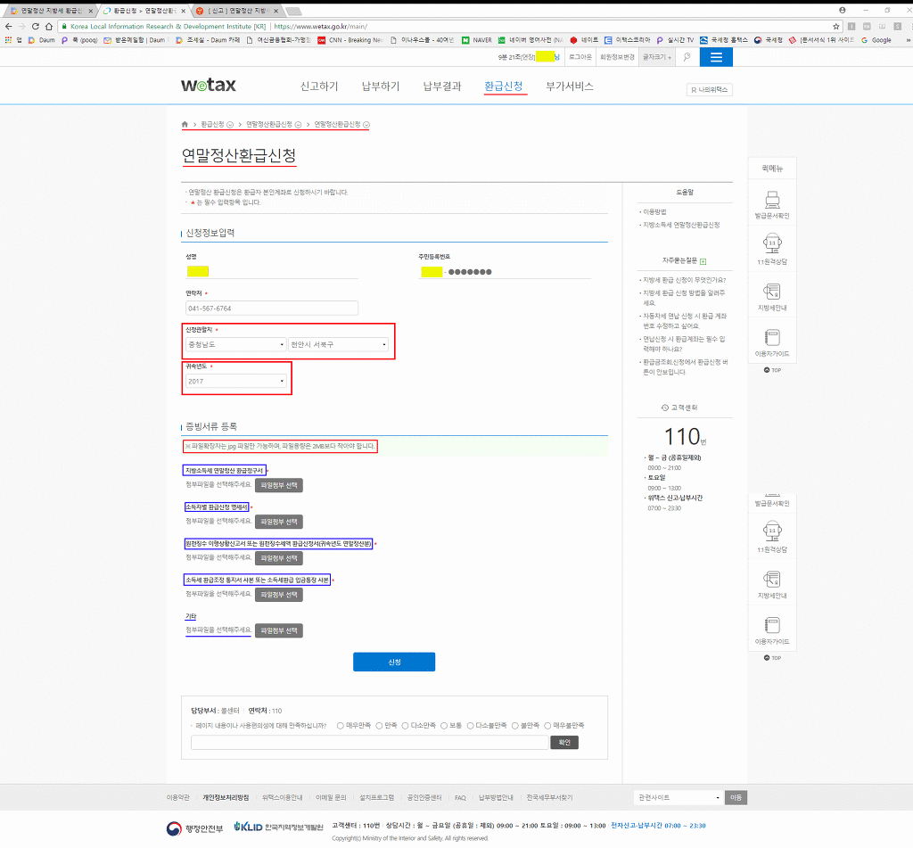The image size is (913, 848).
Task: Click the browser address bar
Action: (x=448, y=26)
